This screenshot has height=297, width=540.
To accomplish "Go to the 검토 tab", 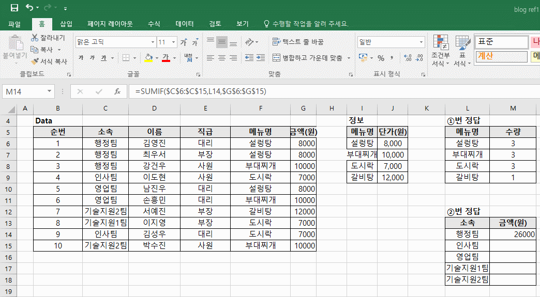I will tap(215, 24).
